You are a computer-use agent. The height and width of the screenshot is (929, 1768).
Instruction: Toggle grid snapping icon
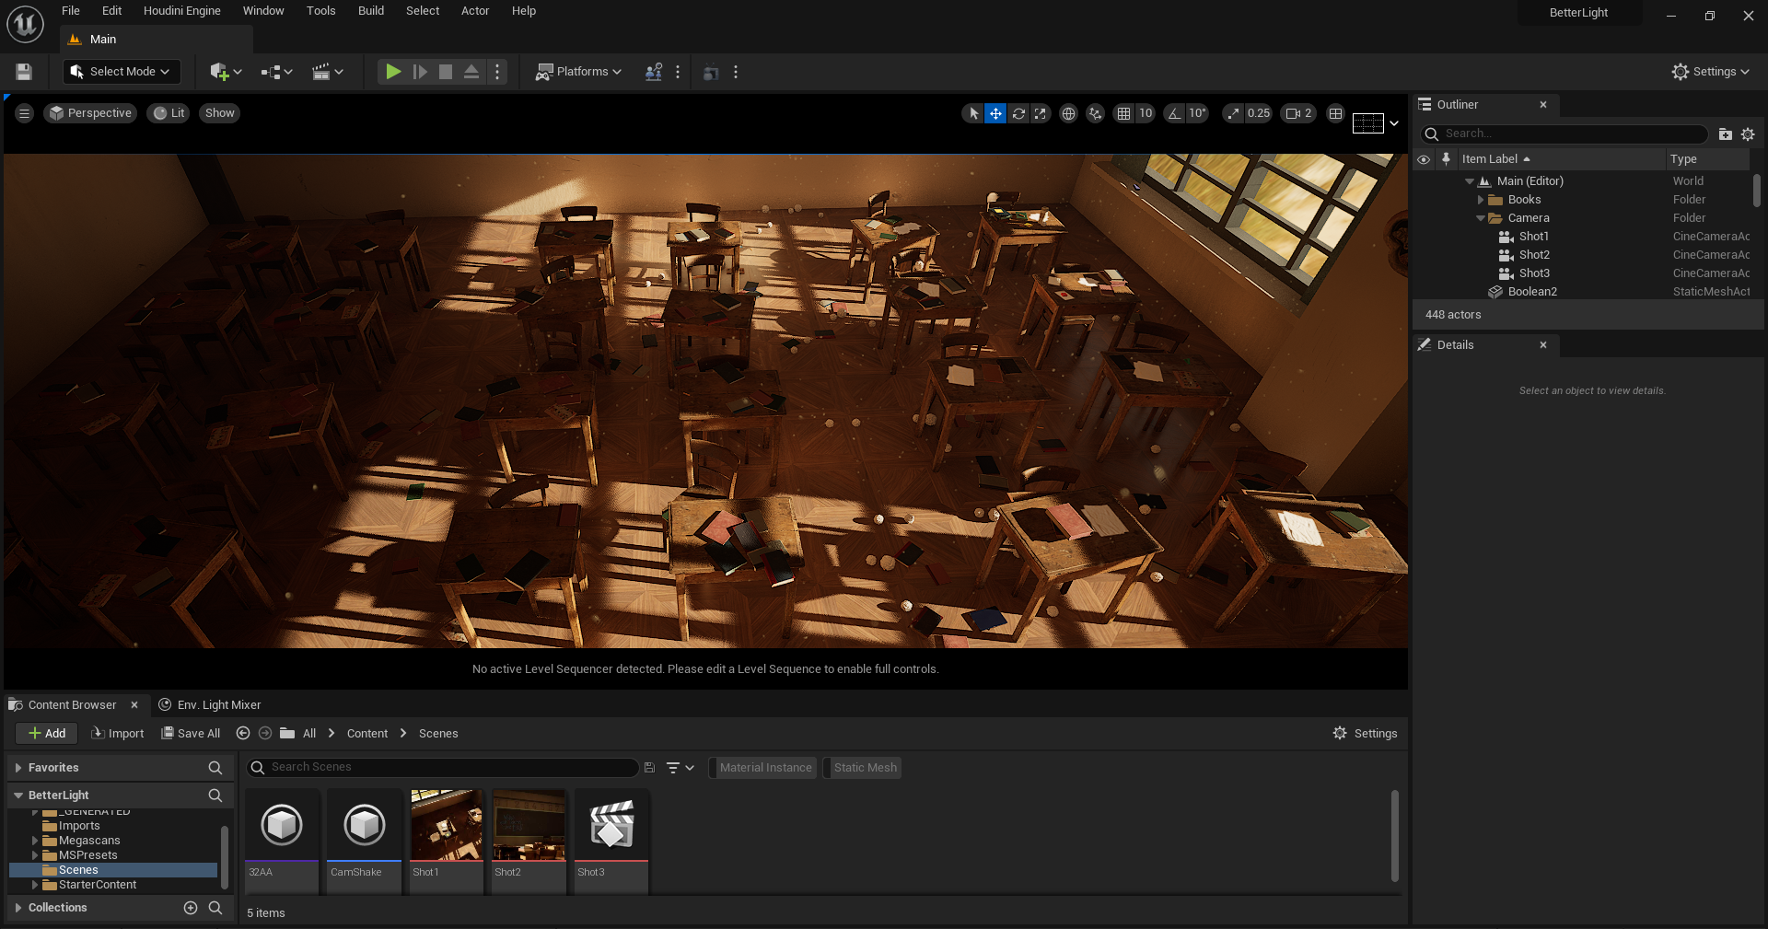(1123, 113)
